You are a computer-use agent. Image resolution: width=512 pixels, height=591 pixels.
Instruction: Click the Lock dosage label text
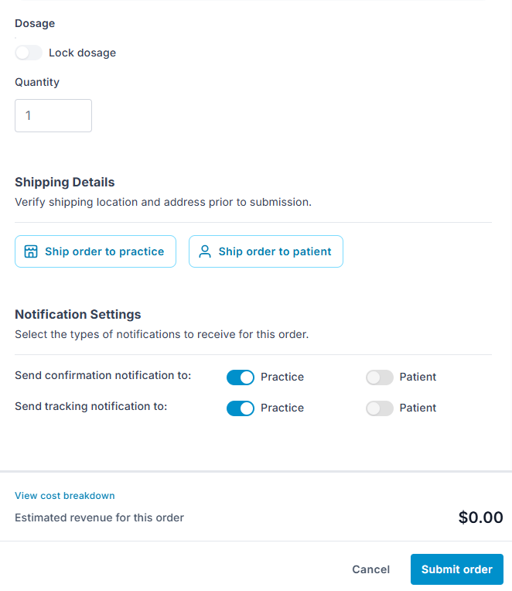tap(83, 53)
